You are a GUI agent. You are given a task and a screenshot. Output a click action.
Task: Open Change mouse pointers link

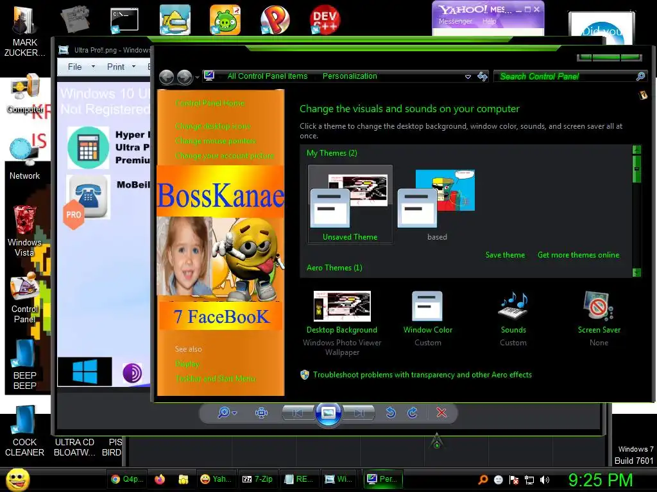coord(216,141)
